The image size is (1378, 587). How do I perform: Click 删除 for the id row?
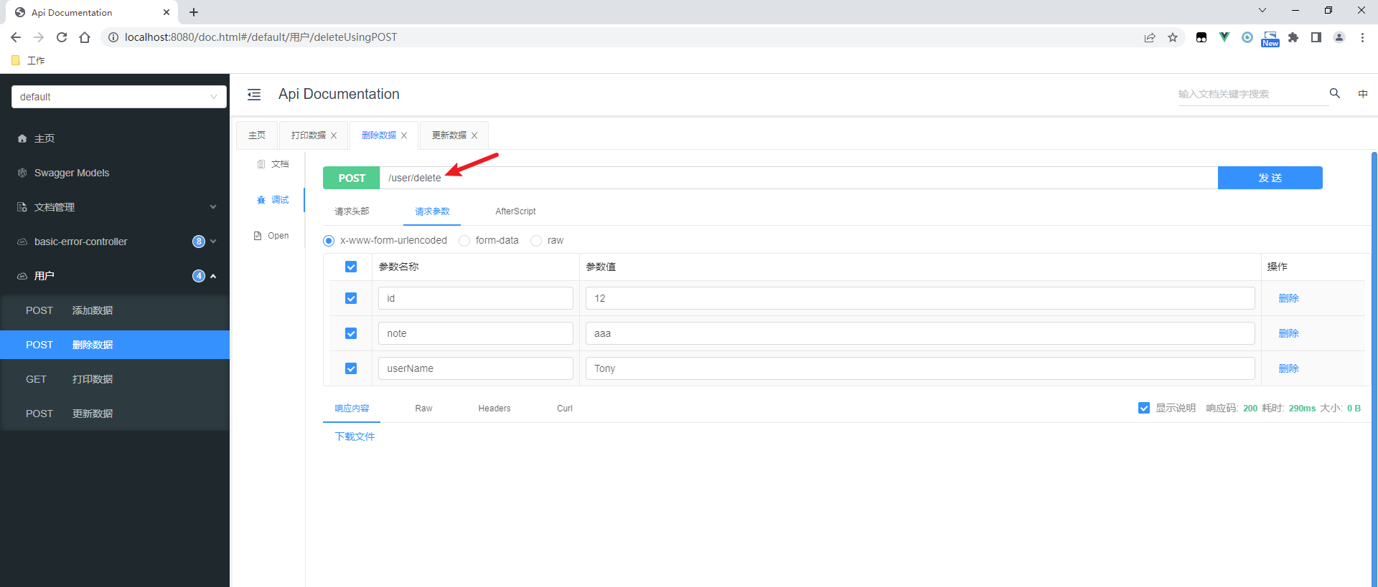1289,298
